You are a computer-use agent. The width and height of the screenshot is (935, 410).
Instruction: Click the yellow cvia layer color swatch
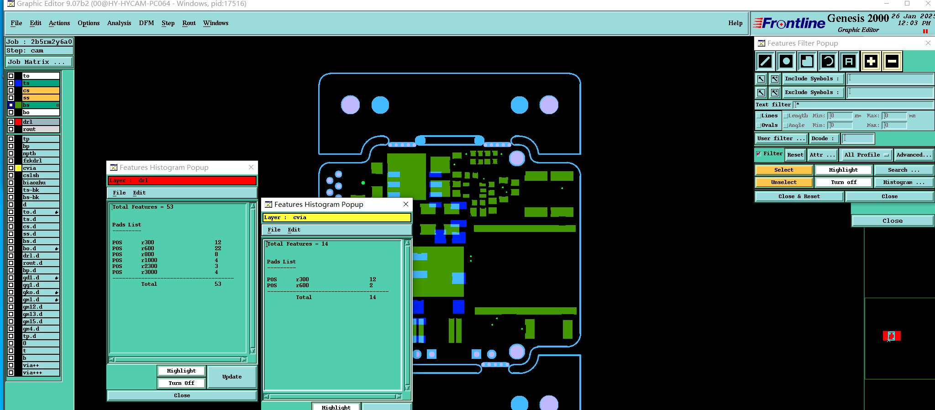pos(18,168)
